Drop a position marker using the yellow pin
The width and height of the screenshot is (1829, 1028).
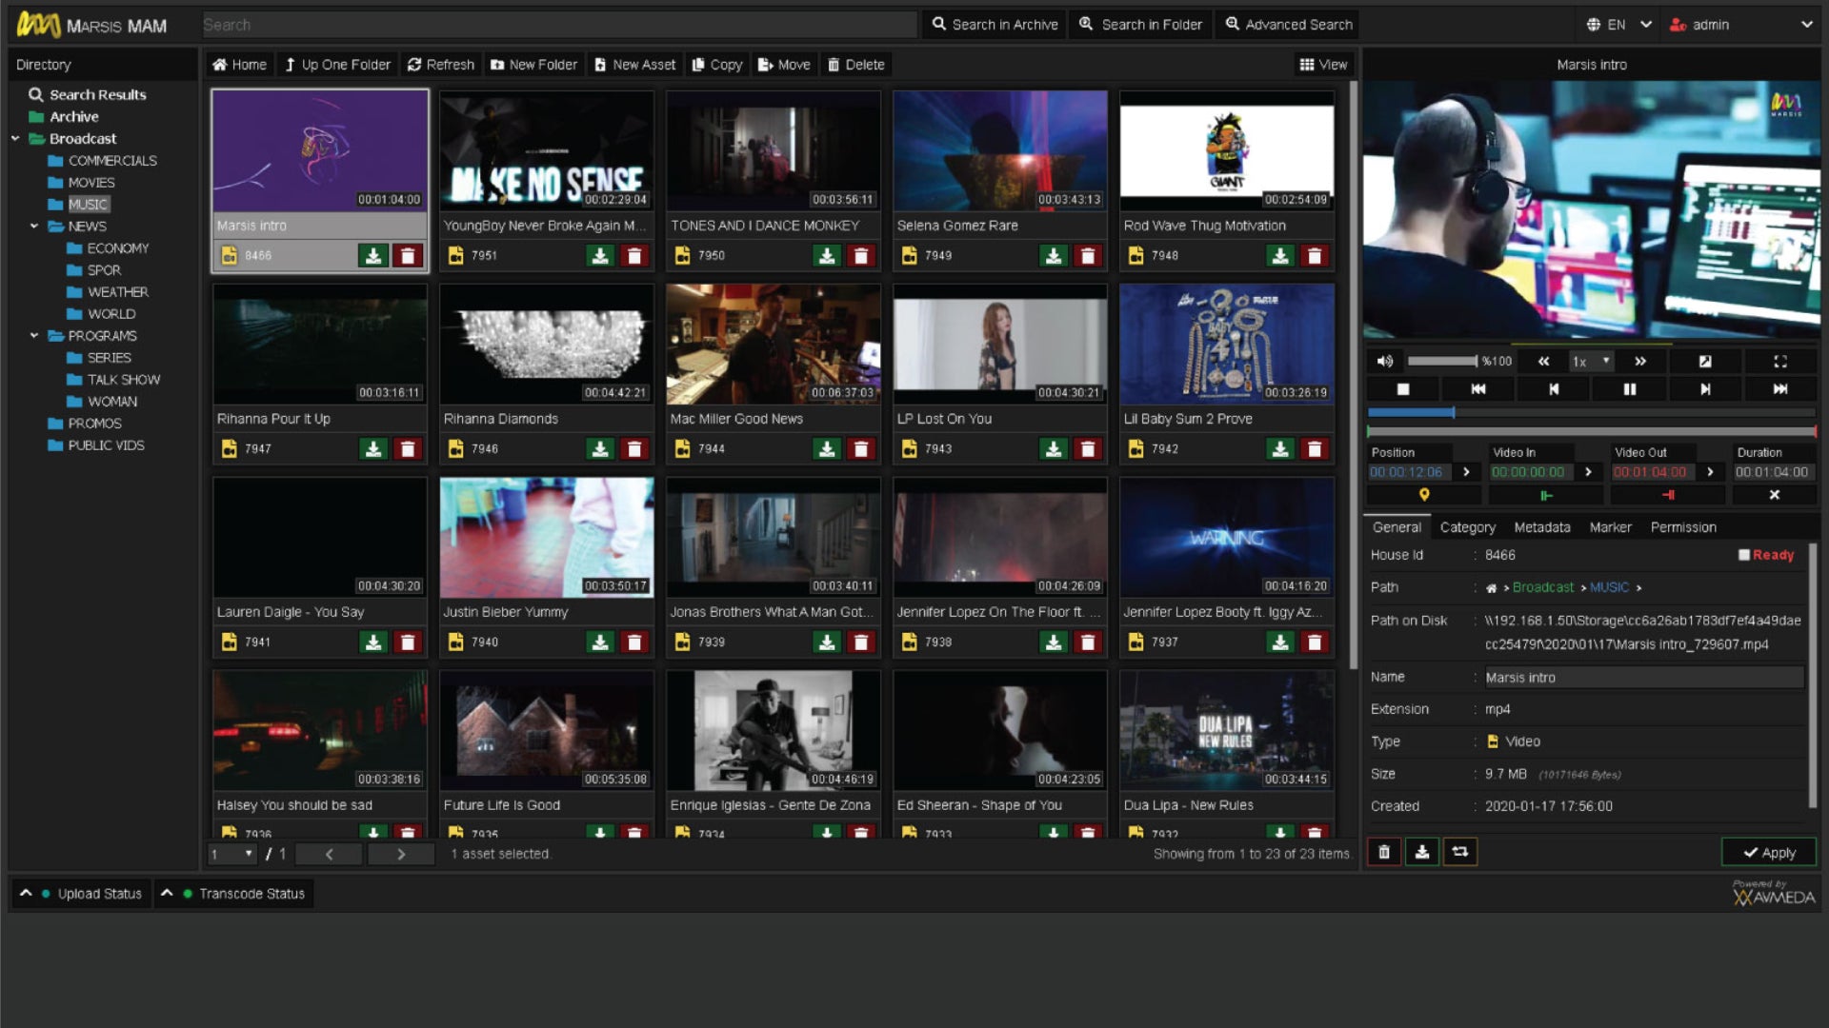coord(1425,495)
